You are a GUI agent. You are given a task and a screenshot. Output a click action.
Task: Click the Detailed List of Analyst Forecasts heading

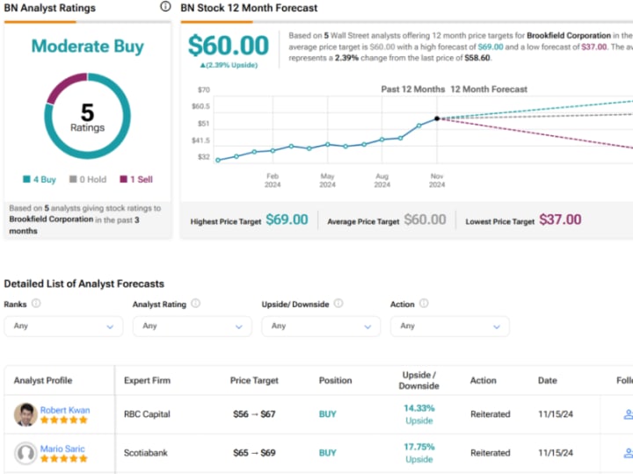click(84, 284)
